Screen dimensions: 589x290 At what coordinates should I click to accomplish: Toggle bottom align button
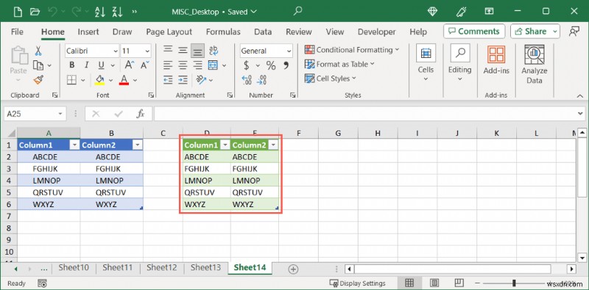pyautogui.click(x=197, y=51)
